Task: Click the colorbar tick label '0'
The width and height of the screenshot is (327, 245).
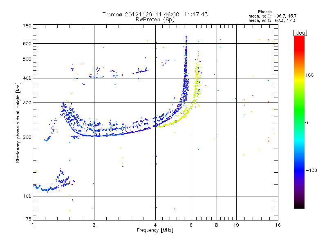Action: coord(307,123)
